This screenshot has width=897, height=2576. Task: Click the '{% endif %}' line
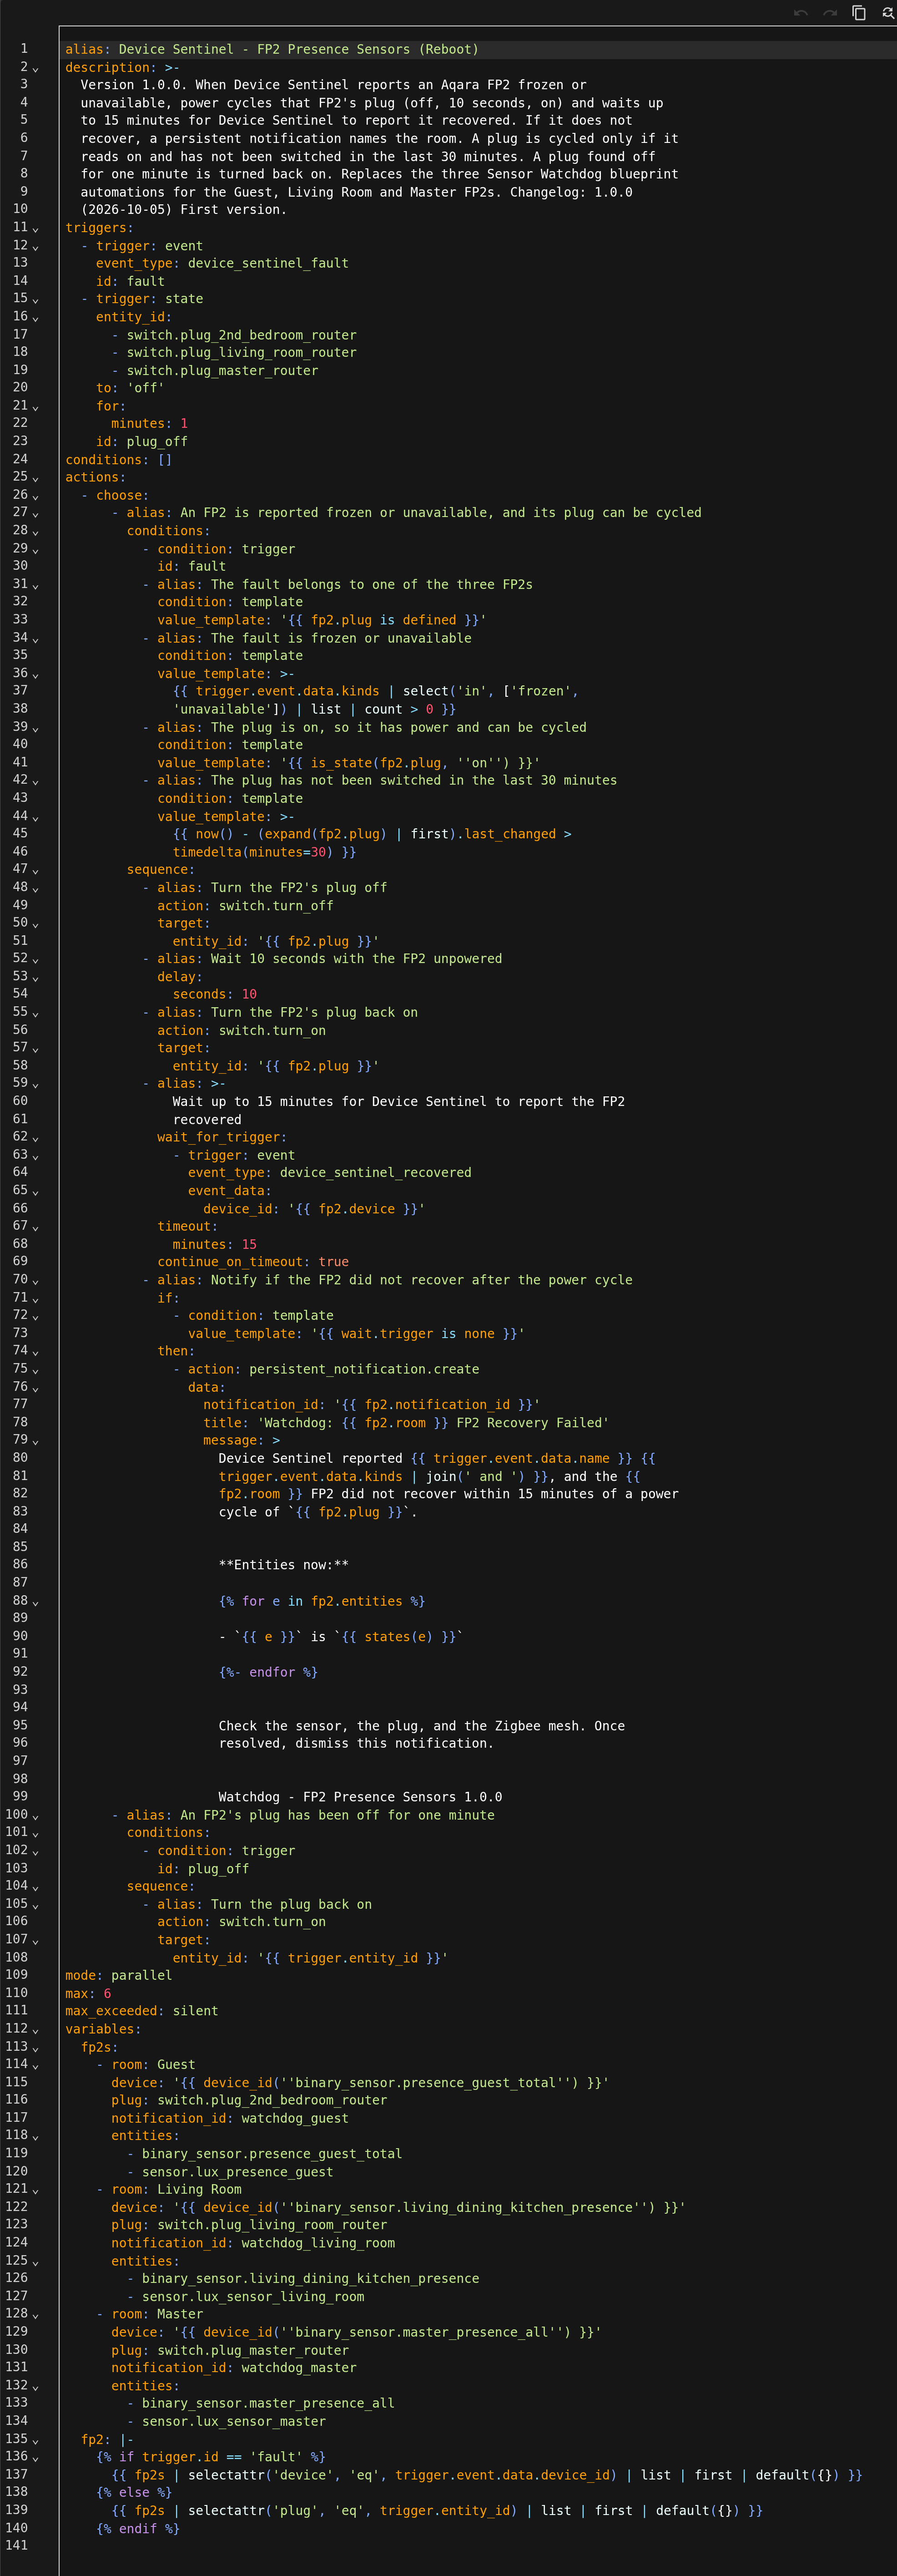138,2528
